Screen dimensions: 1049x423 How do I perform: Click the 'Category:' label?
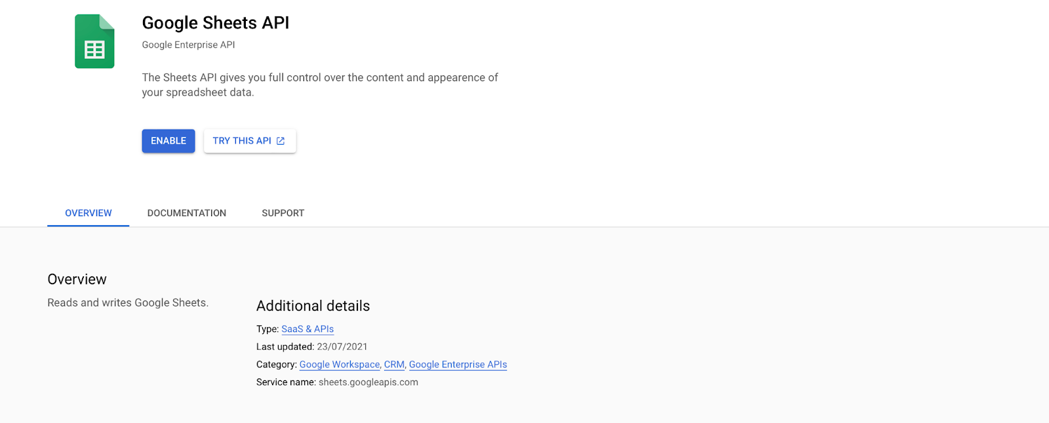pos(277,365)
